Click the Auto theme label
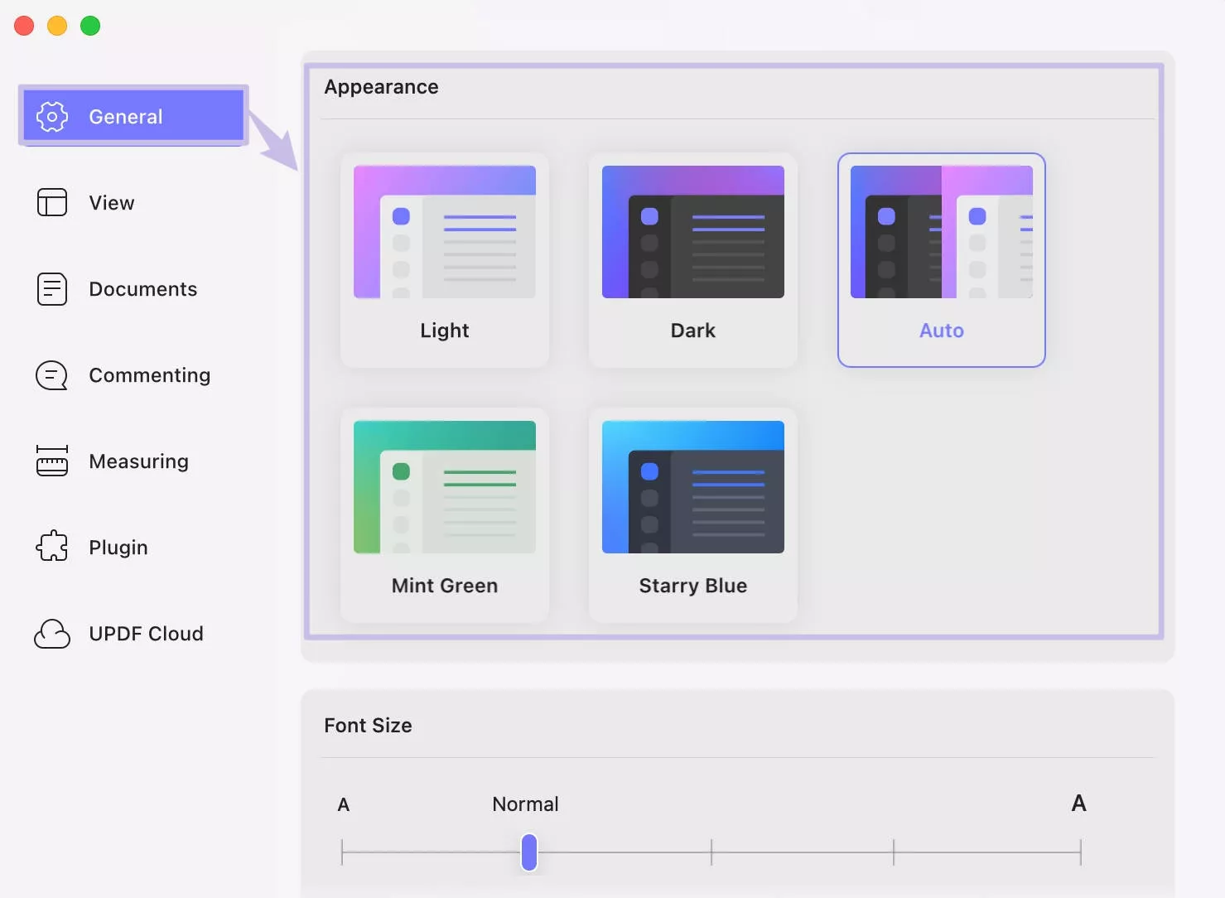The width and height of the screenshot is (1225, 898). (942, 331)
